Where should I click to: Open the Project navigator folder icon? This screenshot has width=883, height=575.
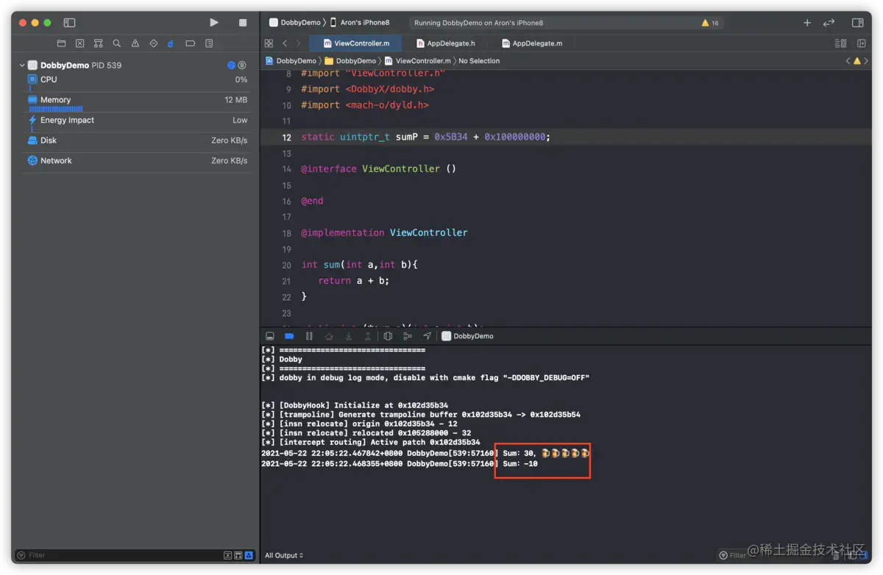tap(61, 43)
